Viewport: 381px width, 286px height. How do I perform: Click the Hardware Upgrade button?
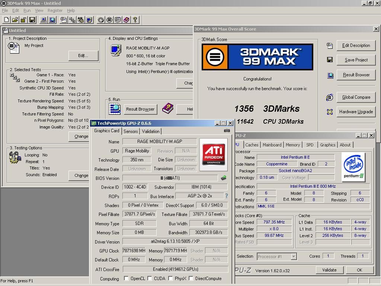(356, 112)
